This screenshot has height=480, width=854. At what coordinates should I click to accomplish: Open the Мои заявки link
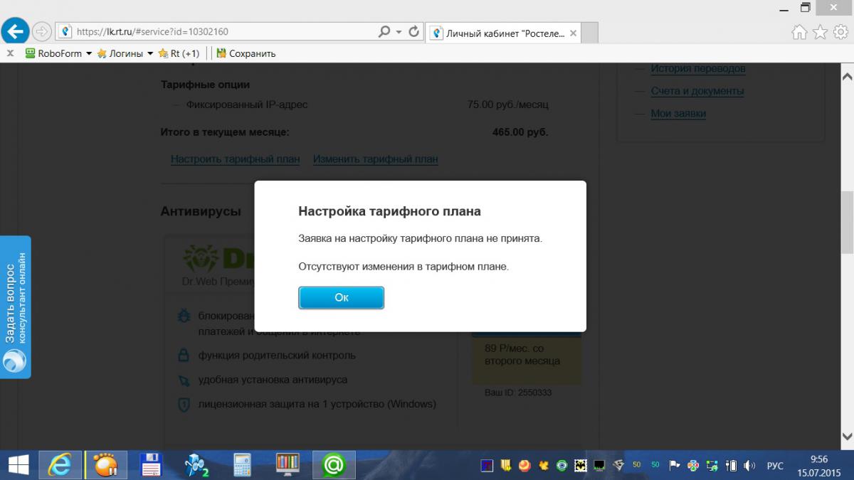(x=678, y=114)
